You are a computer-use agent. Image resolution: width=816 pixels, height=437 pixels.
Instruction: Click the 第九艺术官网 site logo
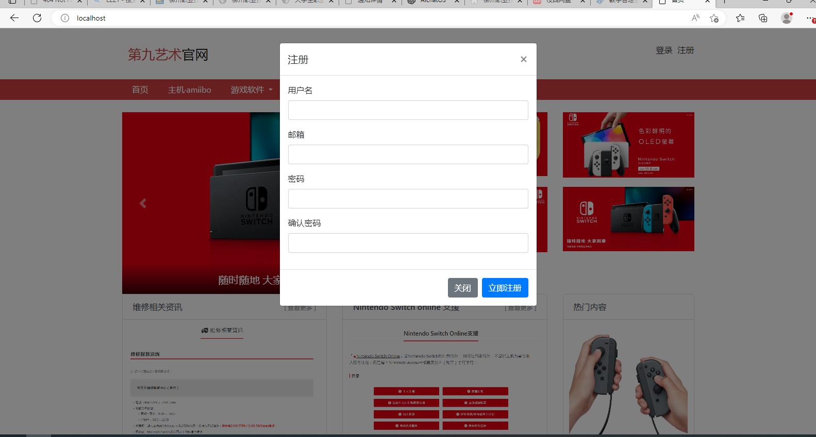point(168,55)
